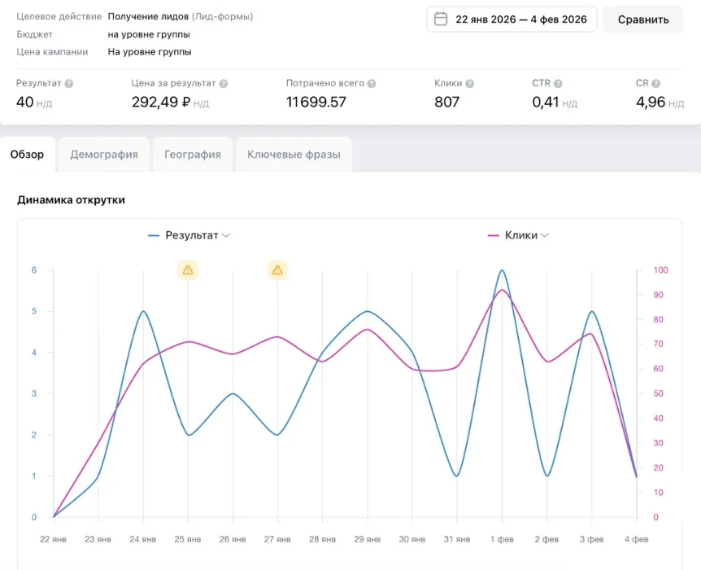This screenshot has width=701, height=570.
Task: Click the 1 фев axis label
Action: coord(502,539)
